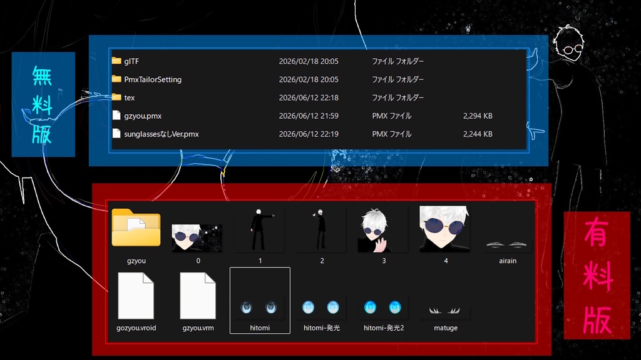The image size is (641, 360).
Task: Select image thumbnail named 4
Action: point(445,229)
